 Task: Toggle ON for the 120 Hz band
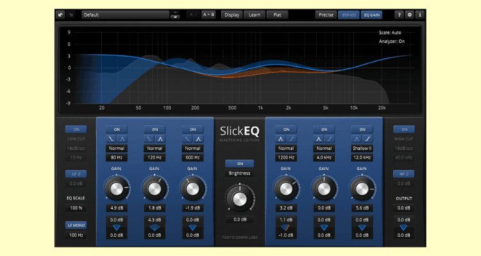click(155, 129)
